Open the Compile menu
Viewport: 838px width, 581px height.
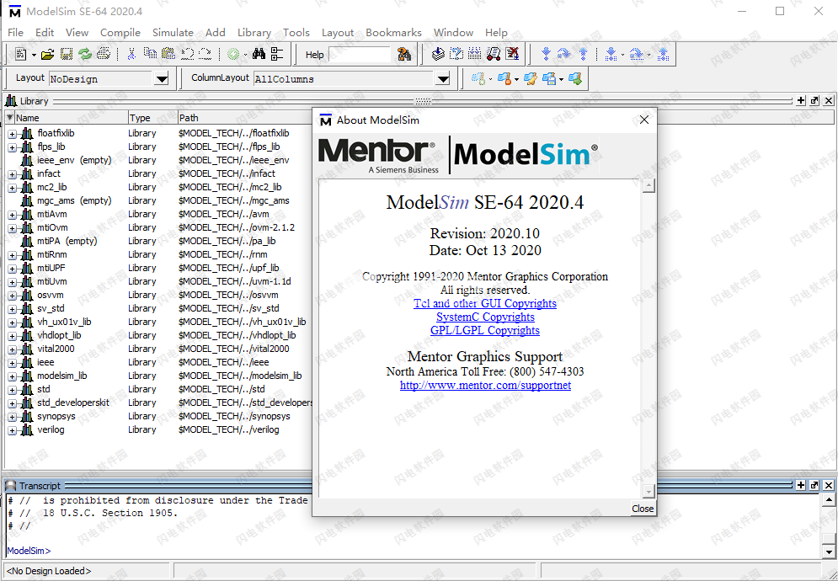click(120, 33)
